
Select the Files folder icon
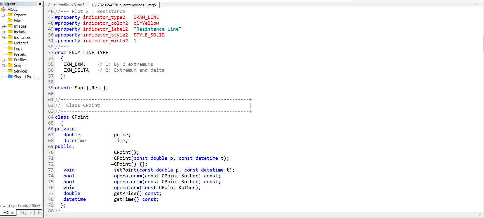[10, 20]
